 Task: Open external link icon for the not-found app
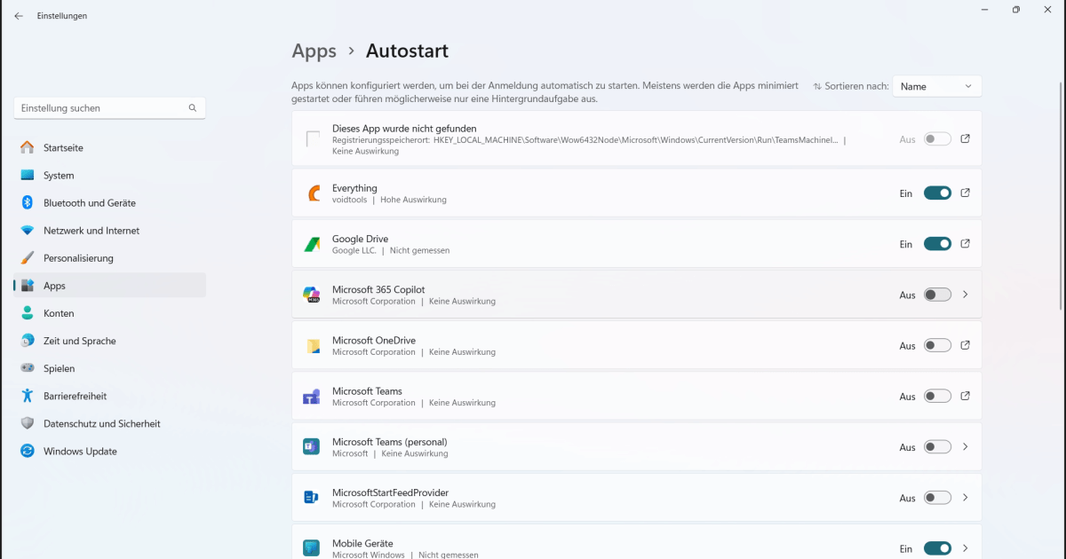[x=966, y=139]
